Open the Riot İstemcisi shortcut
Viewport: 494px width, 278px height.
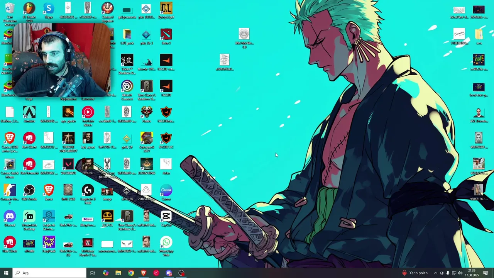[x=29, y=166]
